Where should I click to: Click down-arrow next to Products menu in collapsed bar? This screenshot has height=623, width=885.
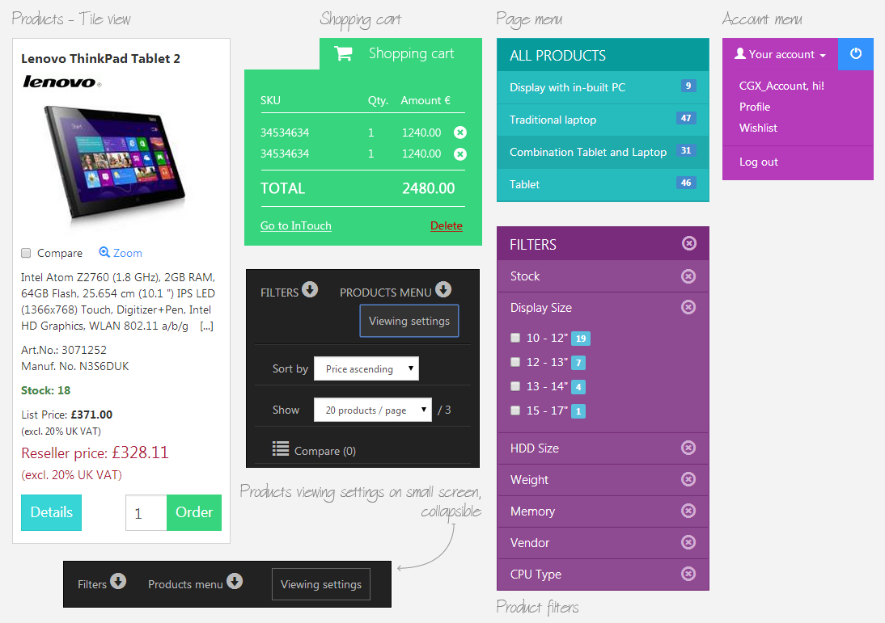pyautogui.click(x=235, y=581)
